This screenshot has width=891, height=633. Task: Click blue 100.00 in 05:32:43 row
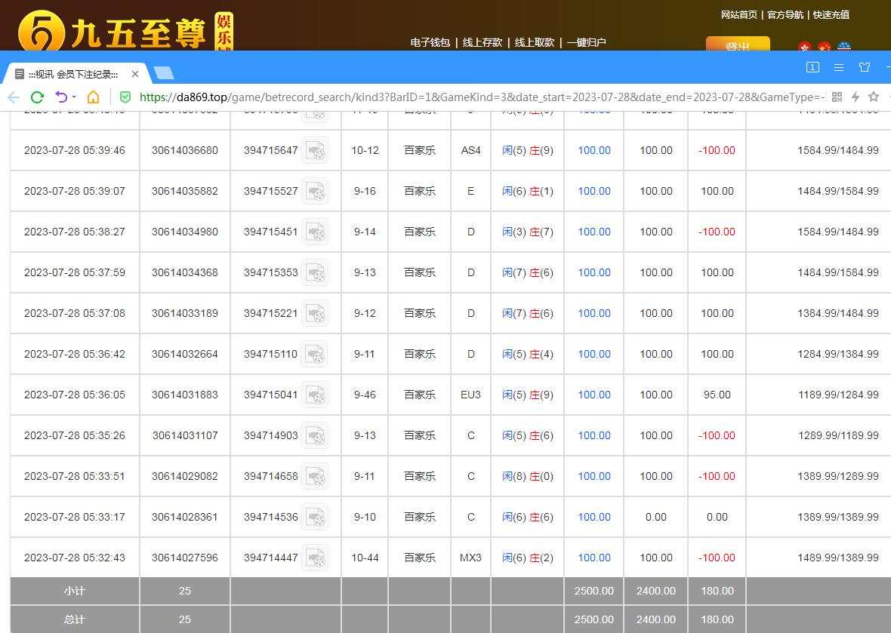[594, 558]
